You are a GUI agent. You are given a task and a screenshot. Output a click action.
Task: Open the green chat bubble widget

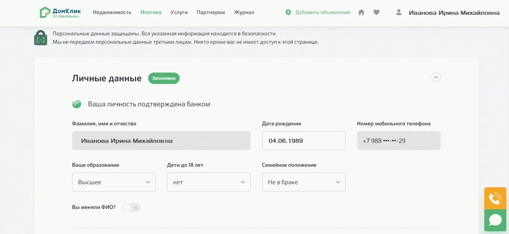click(x=495, y=220)
